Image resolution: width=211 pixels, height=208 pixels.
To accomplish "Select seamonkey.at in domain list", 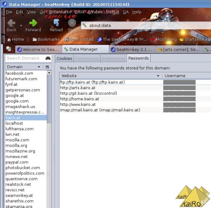I will [26, 195].
